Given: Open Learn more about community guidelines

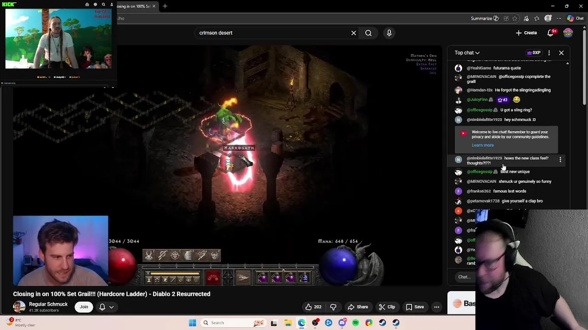Looking at the screenshot, I should click(483, 145).
